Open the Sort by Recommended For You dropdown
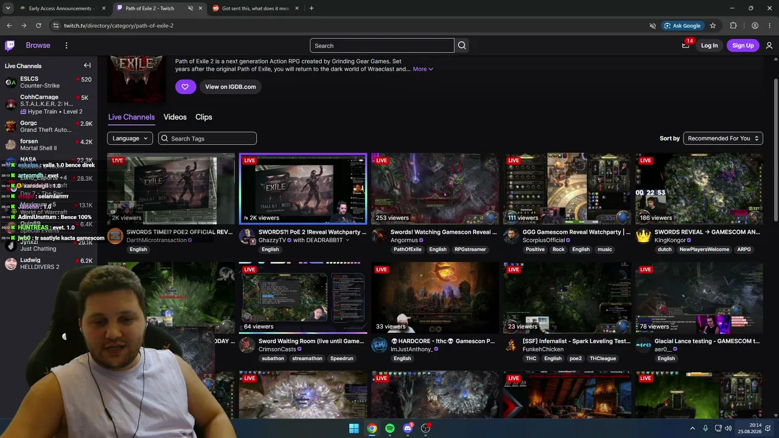The height and width of the screenshot is (438, 779). tap(723, 139)
